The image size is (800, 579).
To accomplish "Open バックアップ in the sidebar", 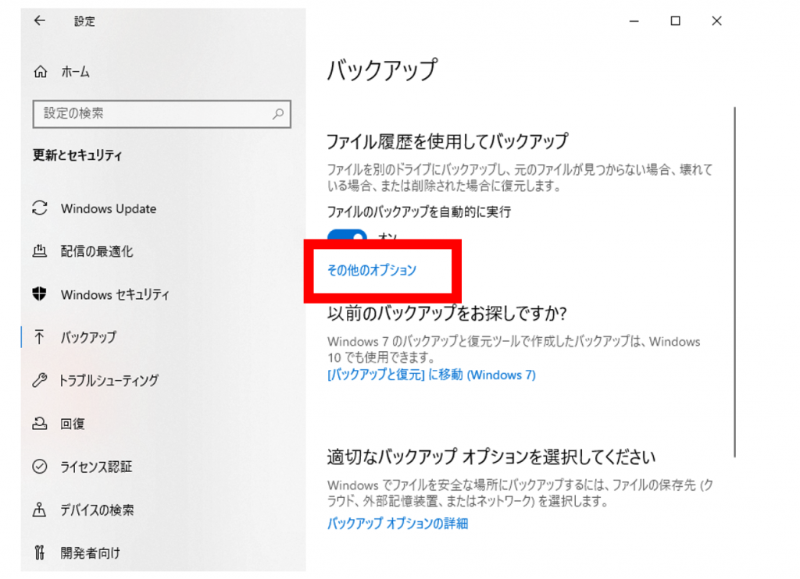I will coord(88,337).
